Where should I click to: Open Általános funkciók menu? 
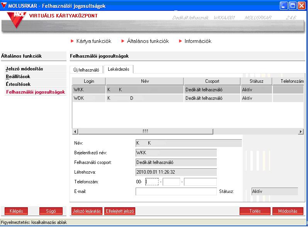145,41
